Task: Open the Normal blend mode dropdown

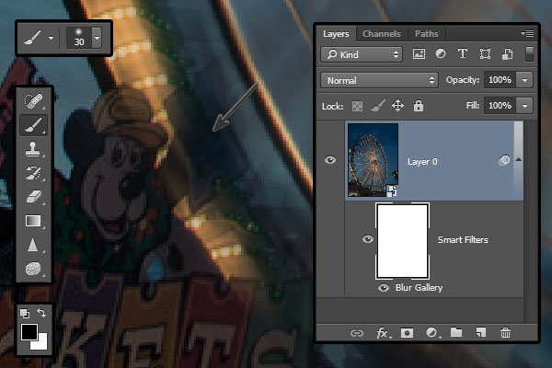Action: pos(379,81)
